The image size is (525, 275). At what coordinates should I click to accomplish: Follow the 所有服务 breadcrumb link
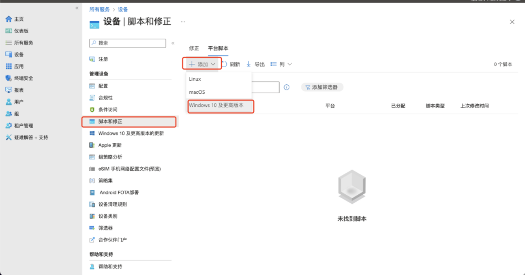(100, 9)
